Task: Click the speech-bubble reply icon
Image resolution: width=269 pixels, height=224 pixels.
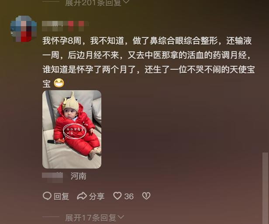Action: point(47,196)
